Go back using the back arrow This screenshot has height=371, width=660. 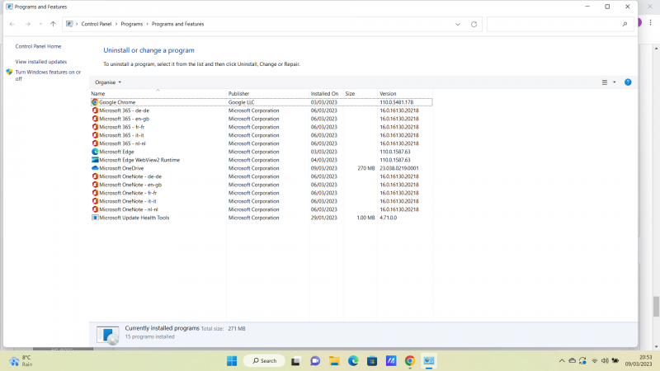tap(12, 24)
